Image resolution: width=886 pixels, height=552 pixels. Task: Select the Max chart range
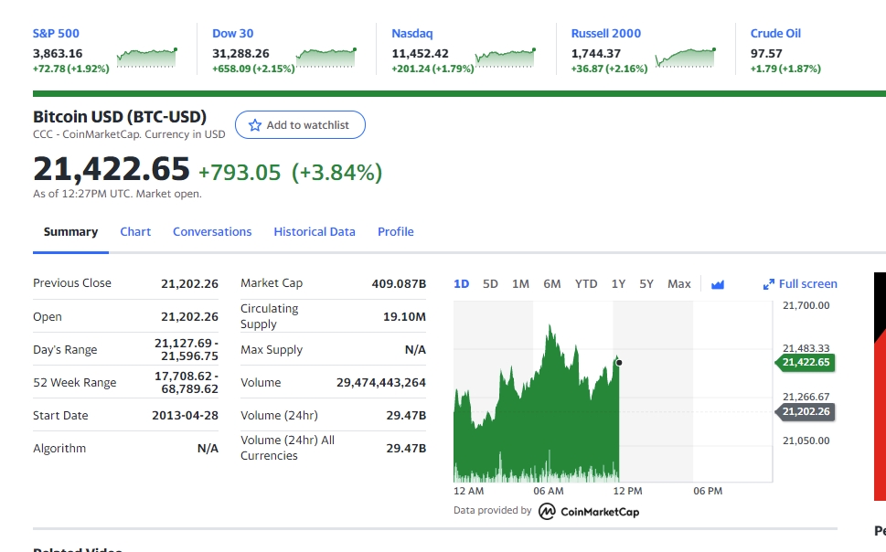coord(679,283)
